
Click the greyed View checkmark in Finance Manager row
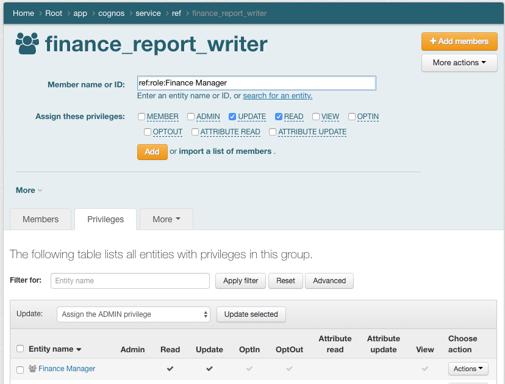[425, 369]
